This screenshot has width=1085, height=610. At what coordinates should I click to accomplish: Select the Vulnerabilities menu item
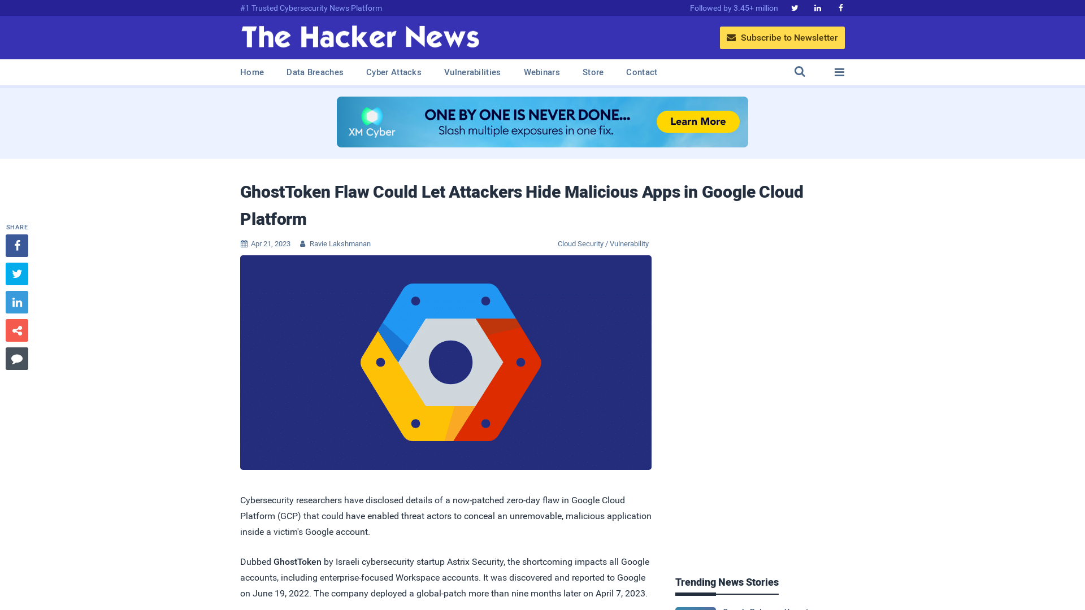(x=472, y=72)
